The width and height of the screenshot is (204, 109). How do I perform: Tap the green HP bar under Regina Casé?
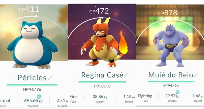(102, 82)
